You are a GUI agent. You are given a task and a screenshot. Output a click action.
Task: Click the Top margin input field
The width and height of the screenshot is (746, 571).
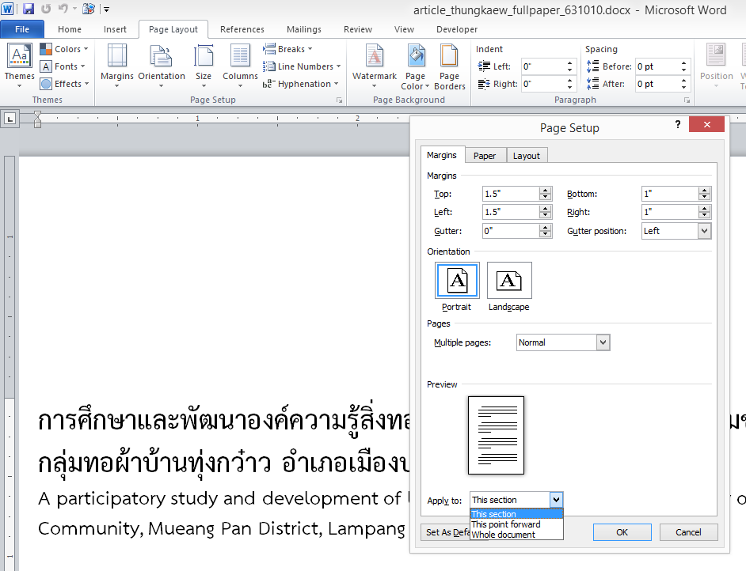(510, 194)
